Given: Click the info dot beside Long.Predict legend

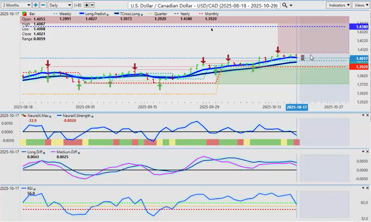Looking at the screenshot, I should tap(107, 14).
